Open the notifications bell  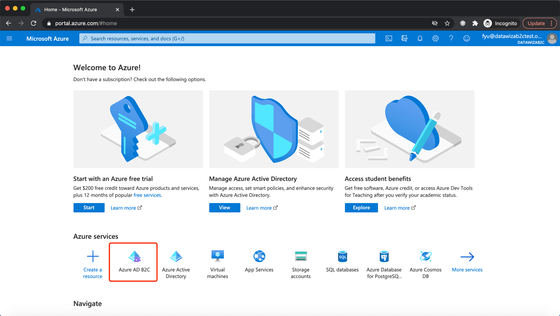pyautogui.click(x=420, y=38)
